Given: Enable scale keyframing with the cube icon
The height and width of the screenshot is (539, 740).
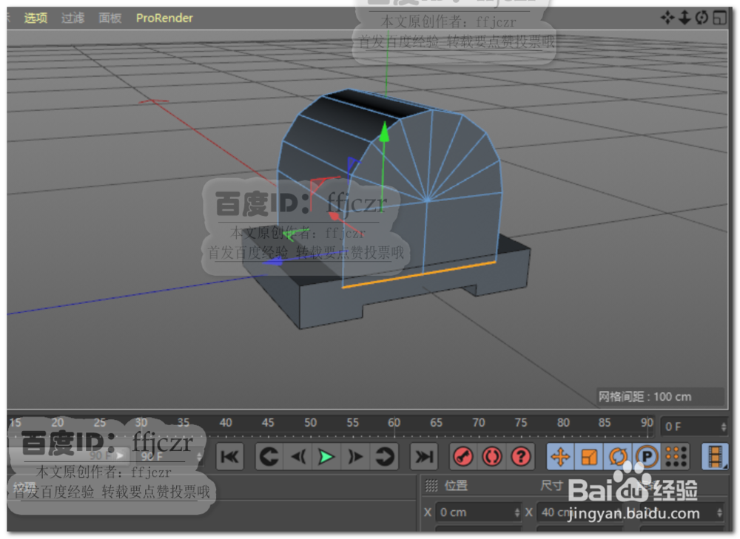Looking at the screenshot, I should point(589,457).
